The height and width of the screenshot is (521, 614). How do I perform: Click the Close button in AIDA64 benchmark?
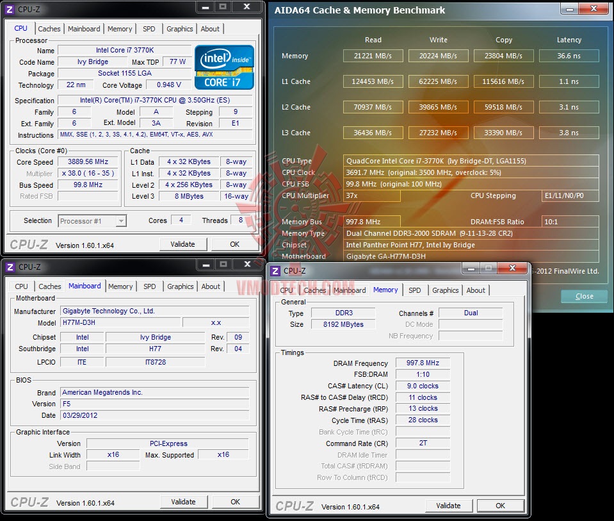pyautogui.click(x=585, y=296)
